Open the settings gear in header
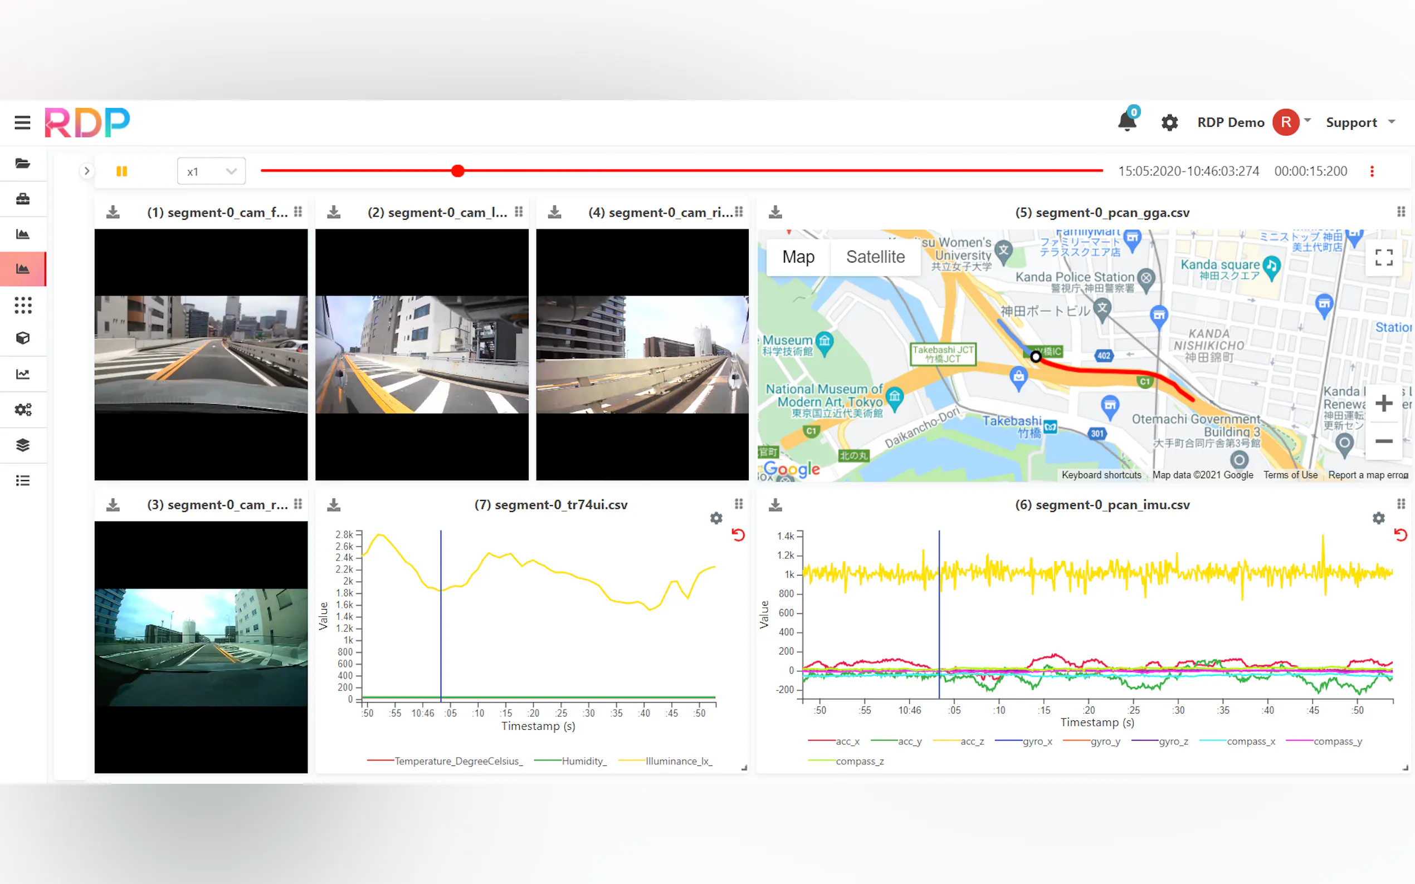Screen dimensions: 1415x884 point(1169,122)
